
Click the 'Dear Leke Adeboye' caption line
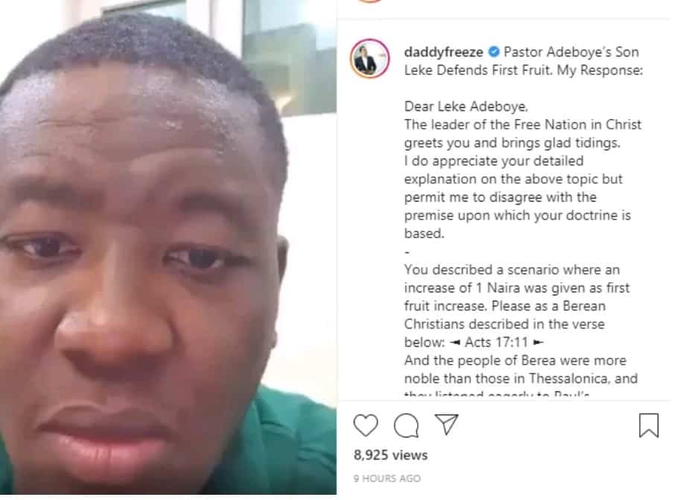click(466, 106)
